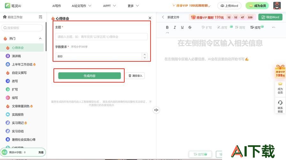Click the 续写 editor toolbar button

pos(255,28)
